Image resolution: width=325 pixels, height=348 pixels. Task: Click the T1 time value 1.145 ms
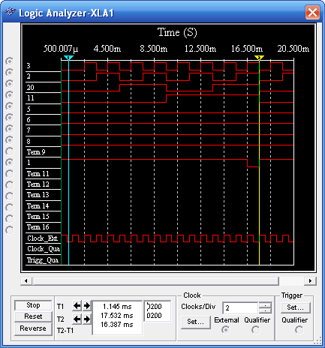117,307
